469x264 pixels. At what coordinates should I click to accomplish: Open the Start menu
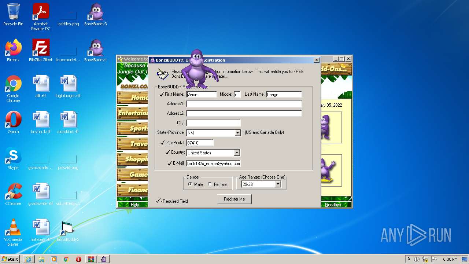point(10,259)
